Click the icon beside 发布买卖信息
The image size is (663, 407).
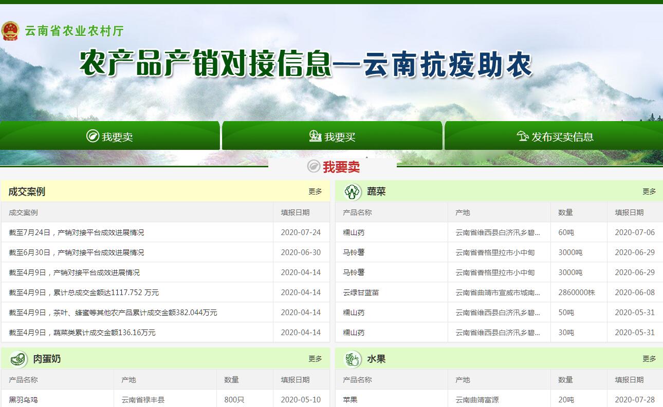pyautogui.click(x=523, y=136)
